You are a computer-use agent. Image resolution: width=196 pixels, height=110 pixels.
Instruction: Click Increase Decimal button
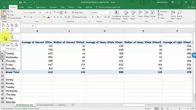105,17
